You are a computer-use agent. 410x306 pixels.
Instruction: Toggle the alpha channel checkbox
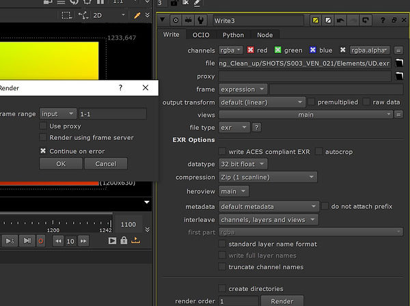pyautogui.click(x=343, y=50)
